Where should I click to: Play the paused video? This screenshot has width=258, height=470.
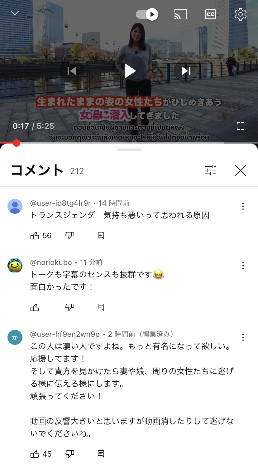(x=129, y=71)
